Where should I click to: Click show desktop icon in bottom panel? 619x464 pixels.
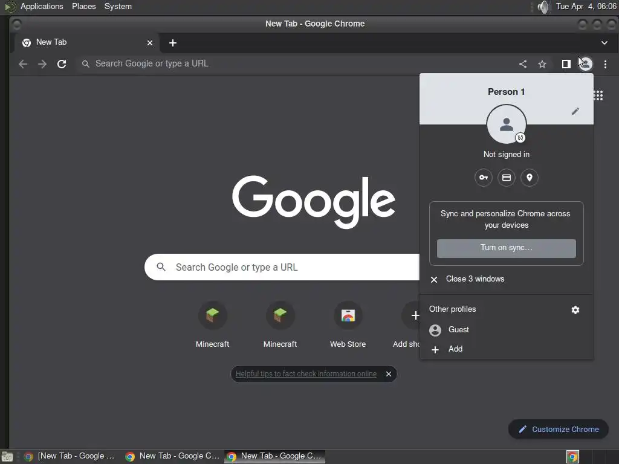[7, 457]
